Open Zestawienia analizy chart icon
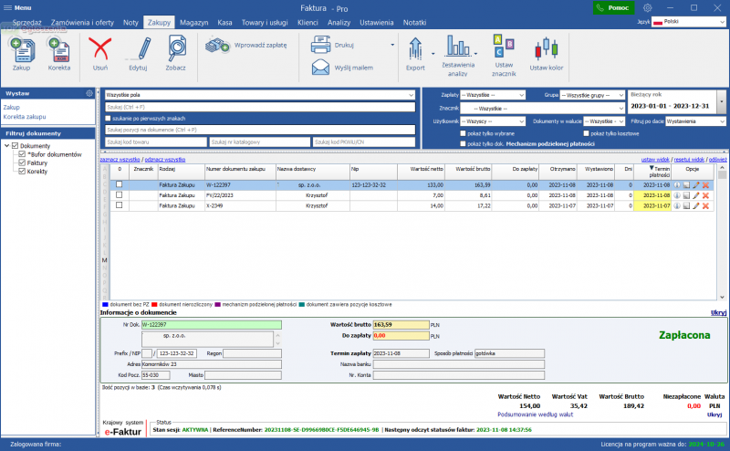 coord(457,47)
